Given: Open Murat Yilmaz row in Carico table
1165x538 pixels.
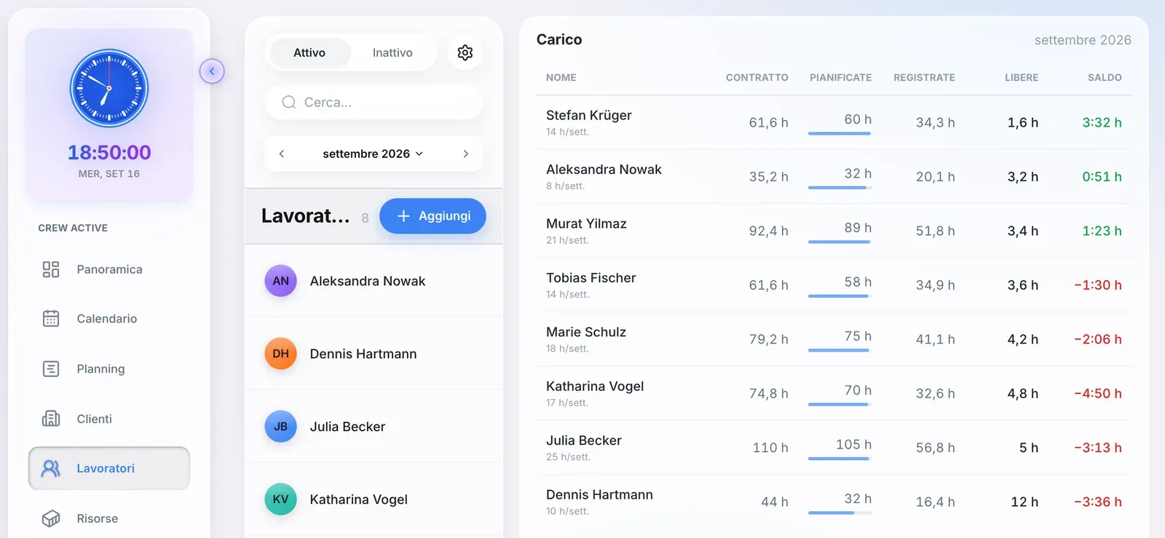Looking at the screenshot, I should click(x=834, y=231).
